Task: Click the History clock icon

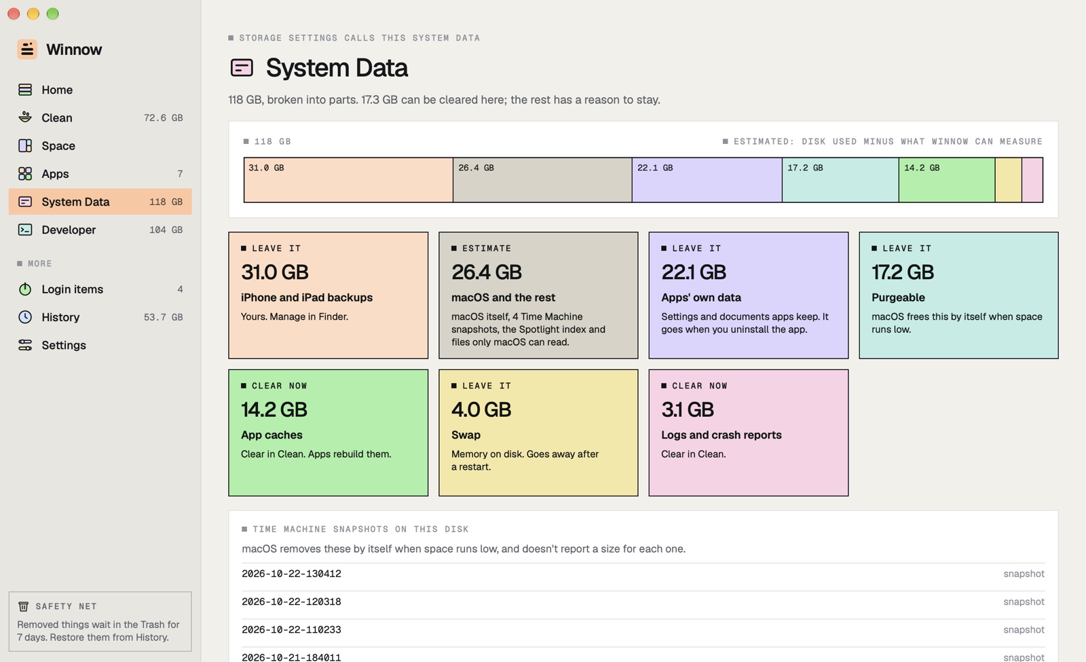Action: pyautogui.click(x=25, y=317)
